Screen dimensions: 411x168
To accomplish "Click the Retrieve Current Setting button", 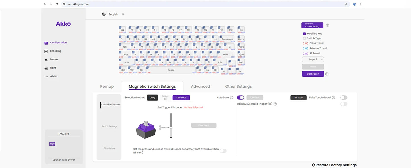I will [312, 25].
